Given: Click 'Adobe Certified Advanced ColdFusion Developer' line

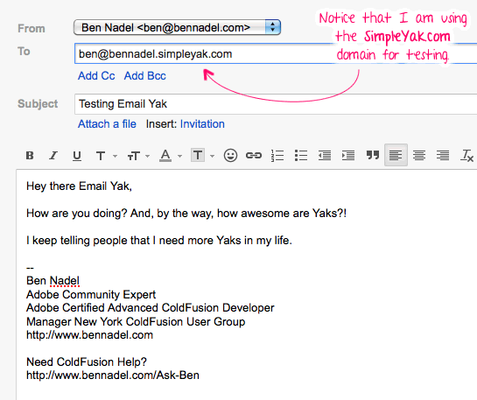Looking at the screenshot, I should [x=151, y=308].
